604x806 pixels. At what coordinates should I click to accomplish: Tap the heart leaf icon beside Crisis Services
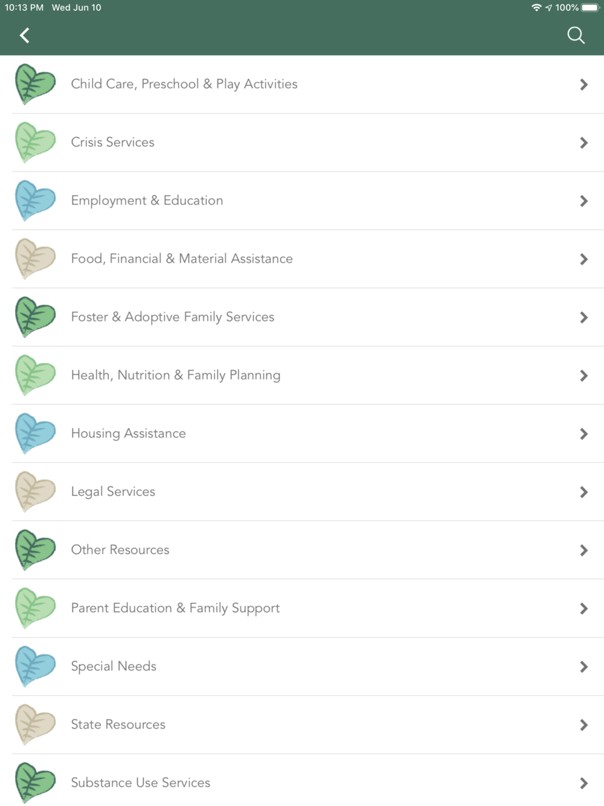point(35,143)
